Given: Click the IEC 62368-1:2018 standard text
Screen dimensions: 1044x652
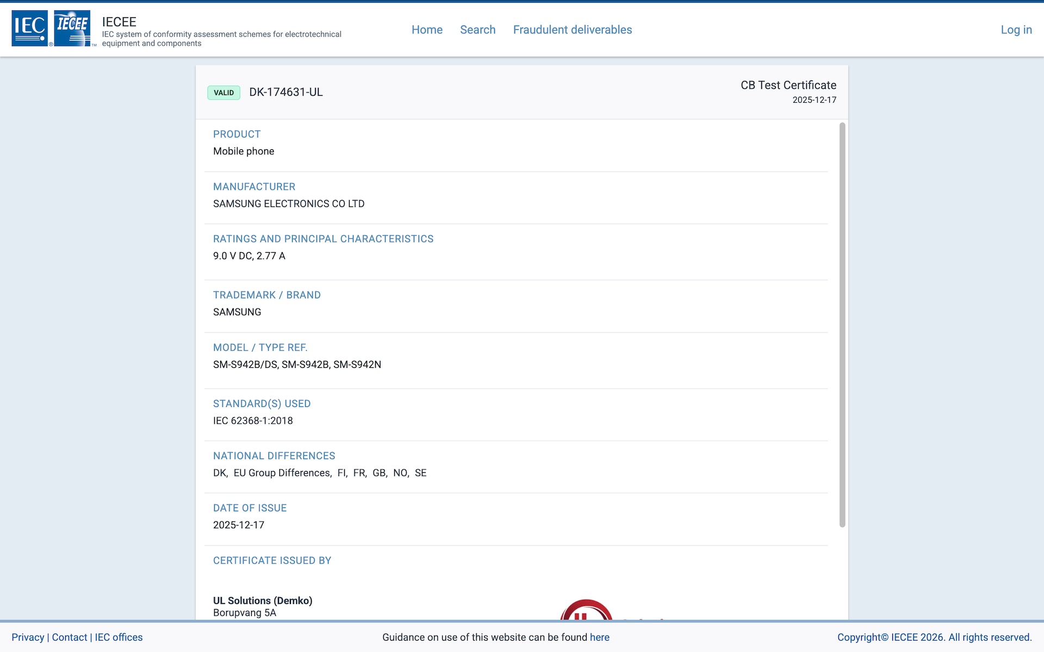Looking at the screenshot, I should 253,421.
